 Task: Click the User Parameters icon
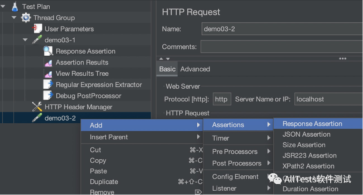pyautogui.click(x=38, y=29)
